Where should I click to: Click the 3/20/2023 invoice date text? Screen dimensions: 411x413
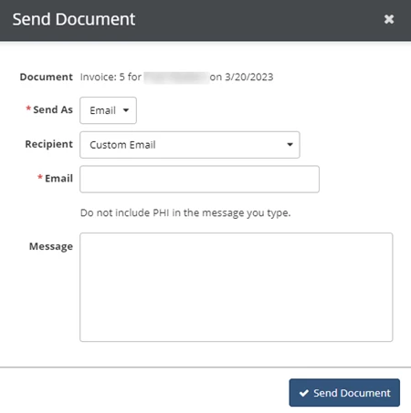[249, 77]
